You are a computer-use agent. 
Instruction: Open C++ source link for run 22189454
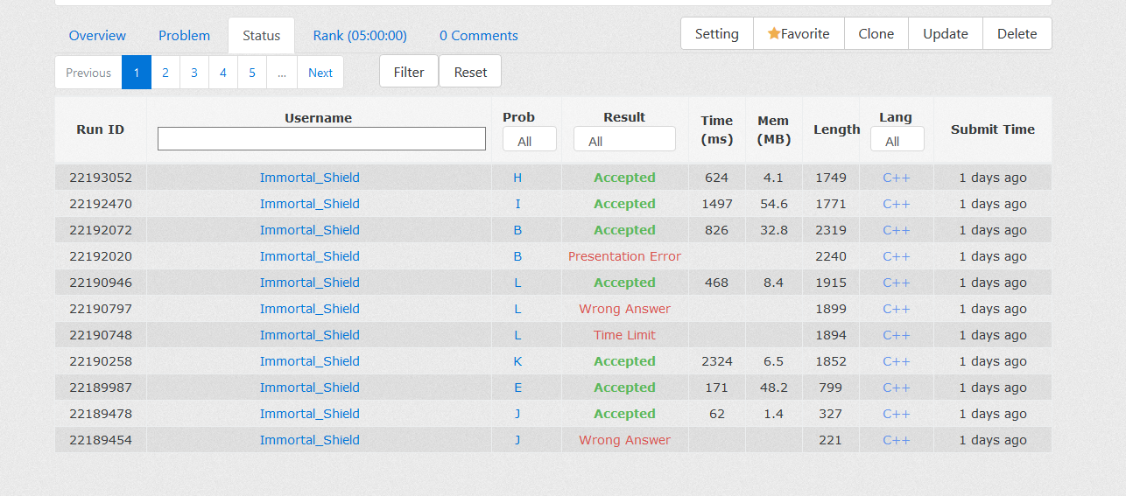pos(896,440)
